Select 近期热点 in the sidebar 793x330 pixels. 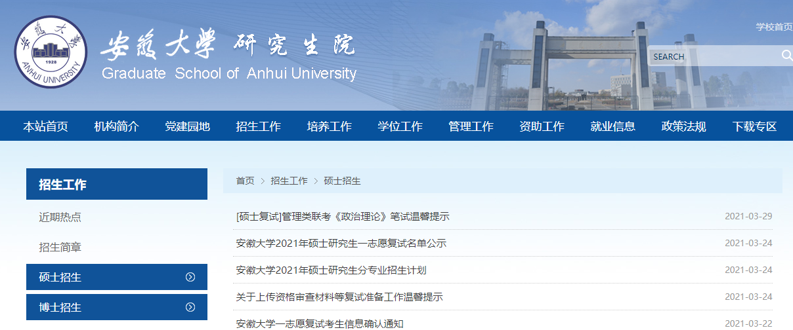(x=60, y=217)
